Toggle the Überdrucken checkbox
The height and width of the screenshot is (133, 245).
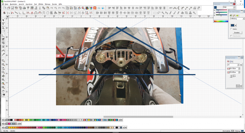point(231,36)
